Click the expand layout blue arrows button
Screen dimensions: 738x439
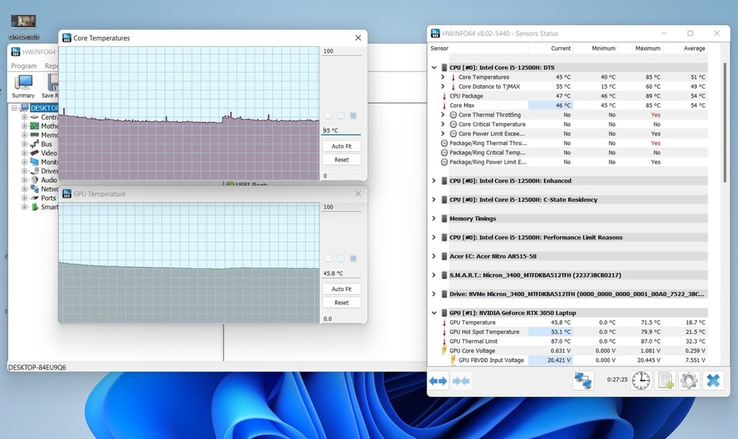tap(438, 381)
